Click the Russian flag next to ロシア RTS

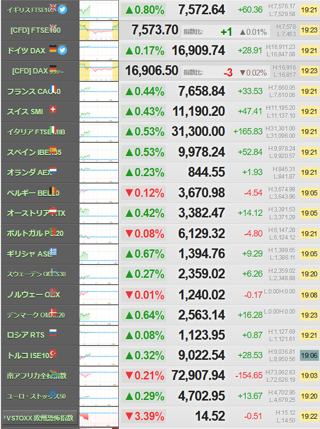point(53,333)
